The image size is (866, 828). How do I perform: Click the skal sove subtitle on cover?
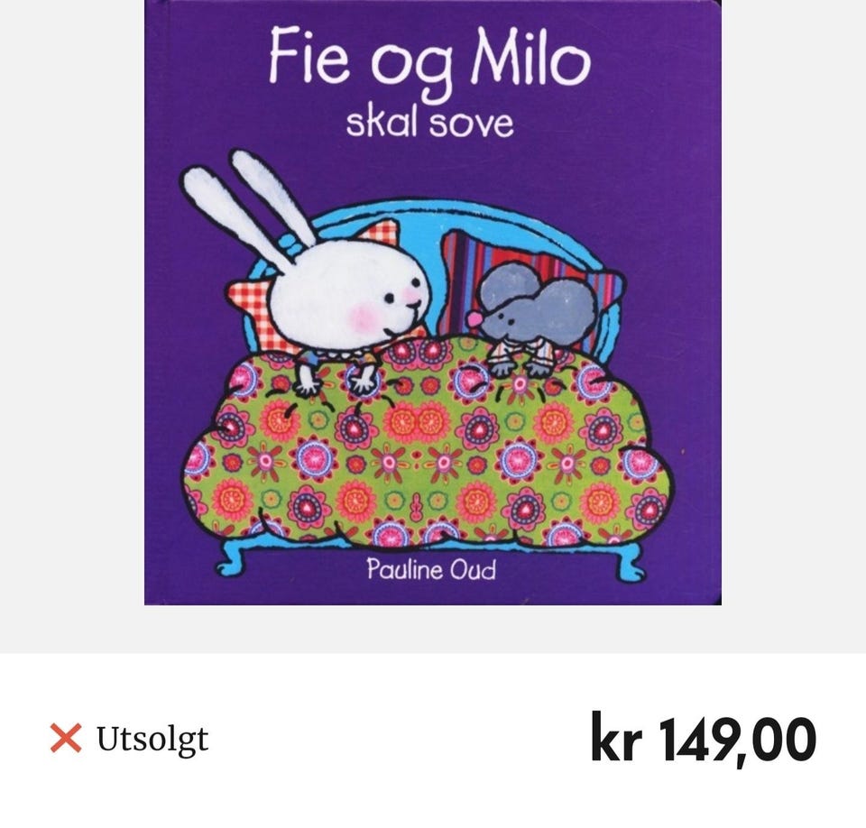tap(429, 124)
